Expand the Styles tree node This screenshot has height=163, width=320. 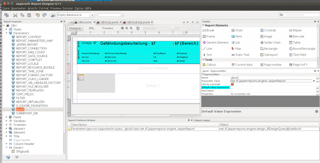7,29
